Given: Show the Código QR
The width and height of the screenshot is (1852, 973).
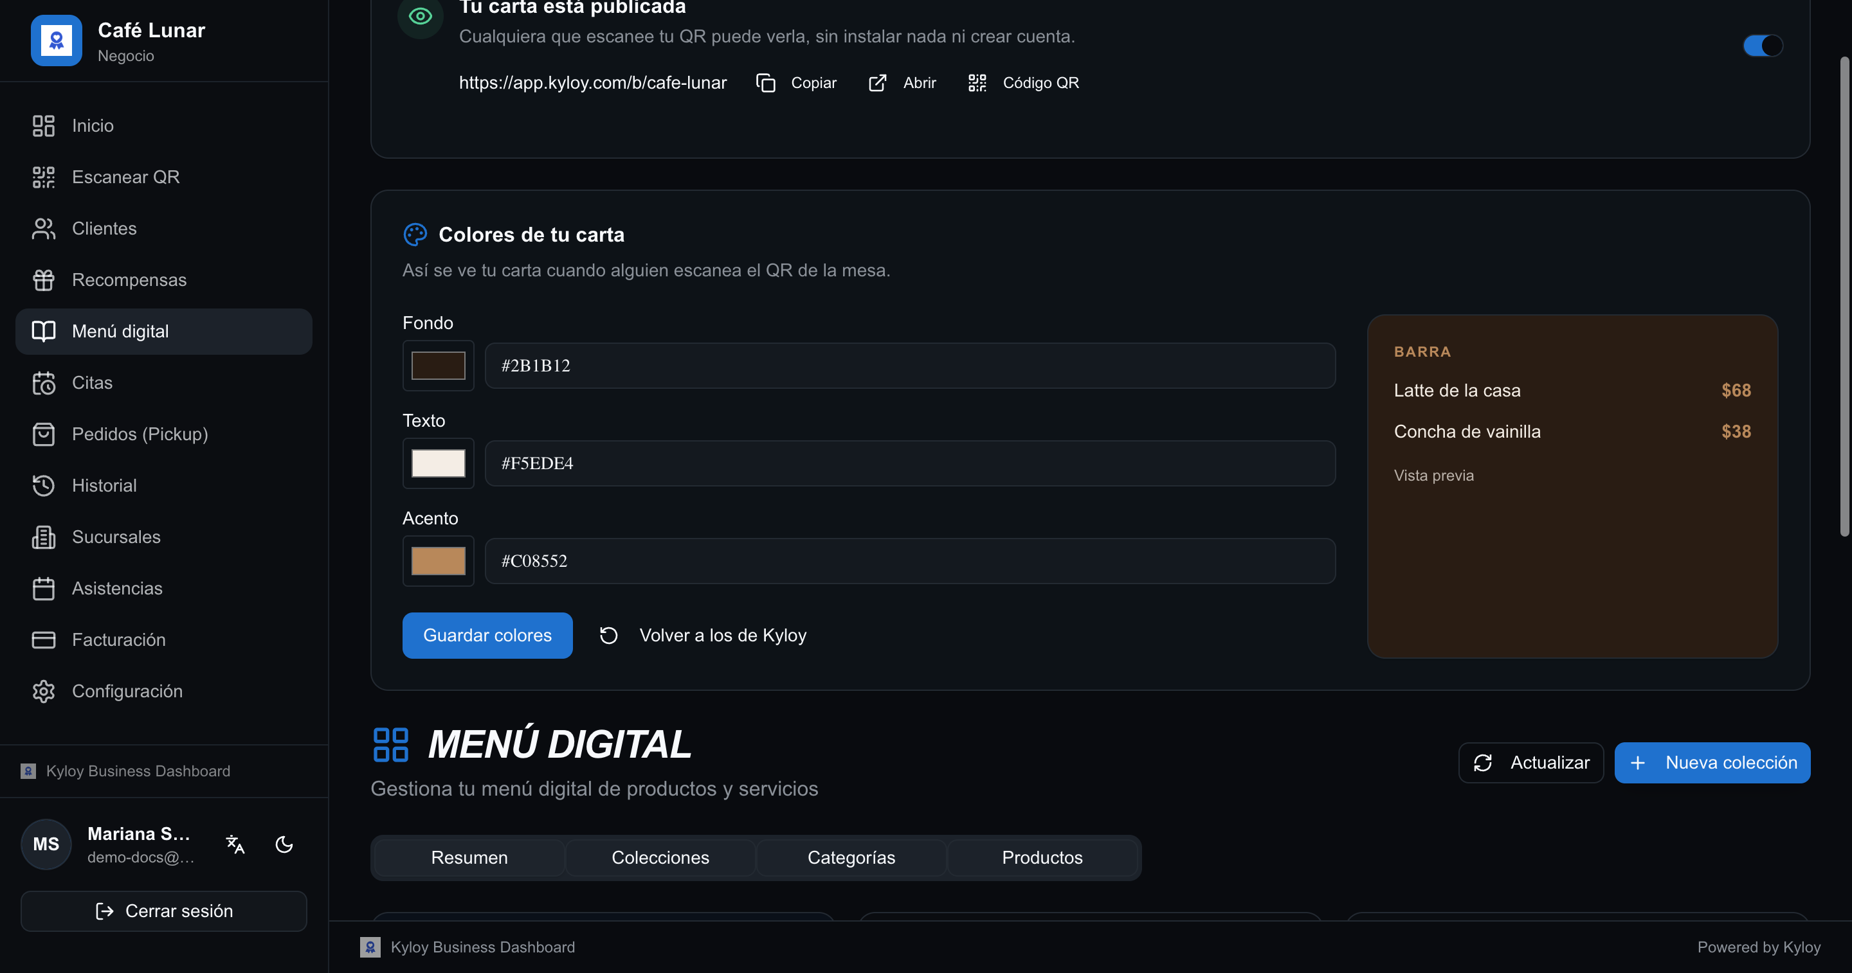Looking at the screenshot, I should coord(1023,84).
